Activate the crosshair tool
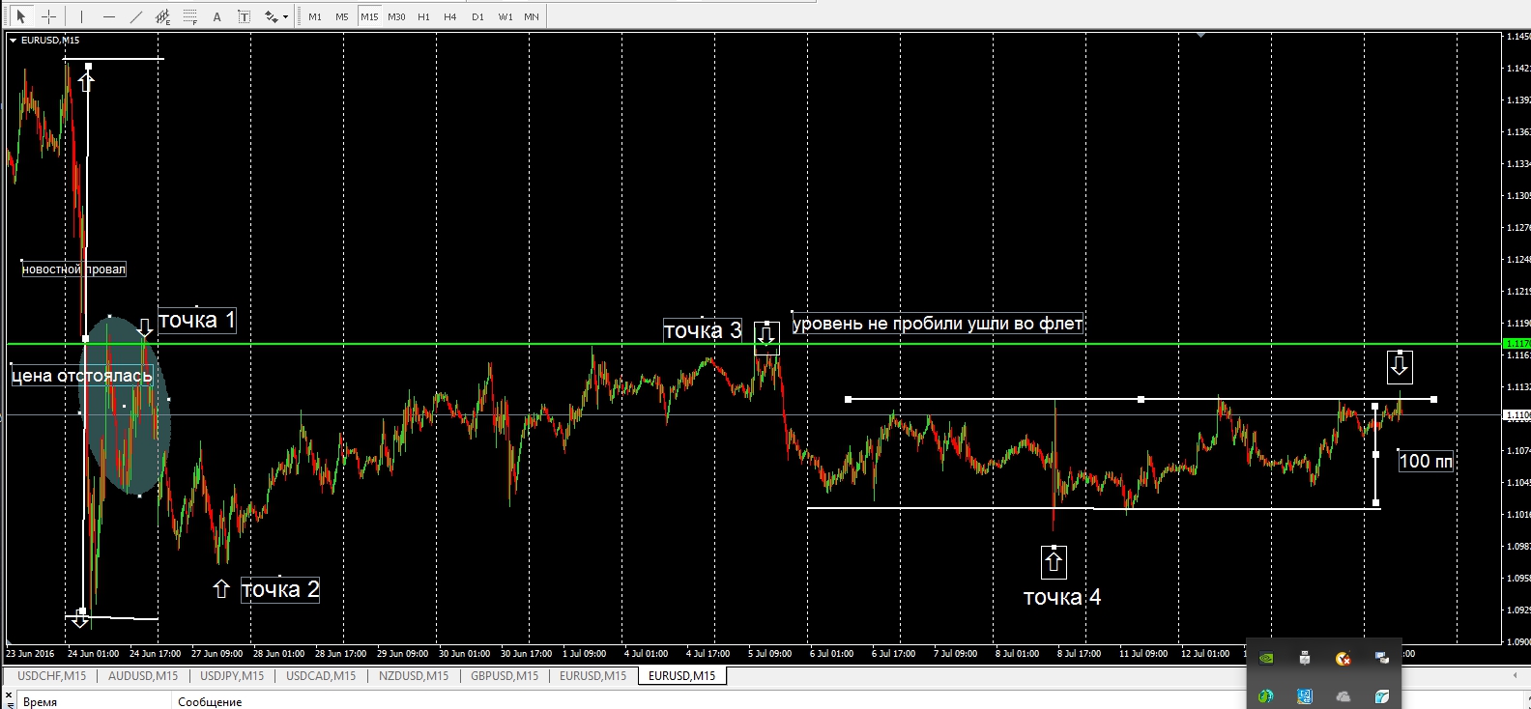The image size is (1531, 709). [x=48, y=16]
